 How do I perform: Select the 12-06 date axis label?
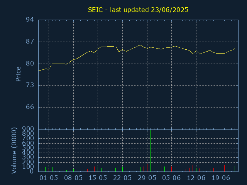[196, 178]
